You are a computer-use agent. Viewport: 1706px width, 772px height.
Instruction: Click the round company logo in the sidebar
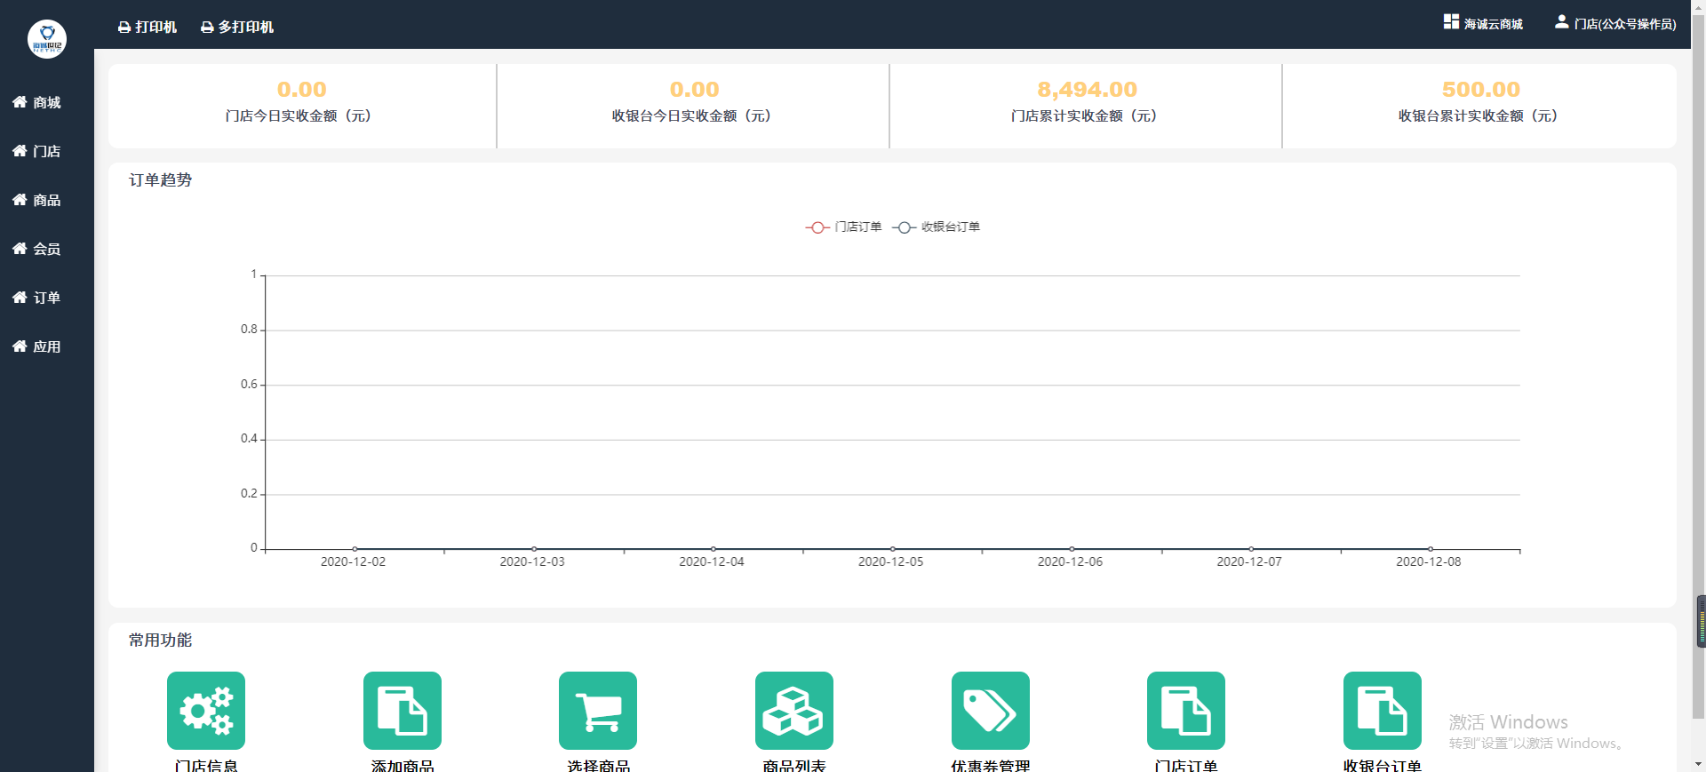(47, 39)
